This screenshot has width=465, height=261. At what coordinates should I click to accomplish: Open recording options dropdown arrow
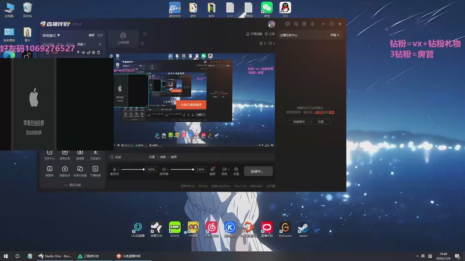[x=228, y=169]
